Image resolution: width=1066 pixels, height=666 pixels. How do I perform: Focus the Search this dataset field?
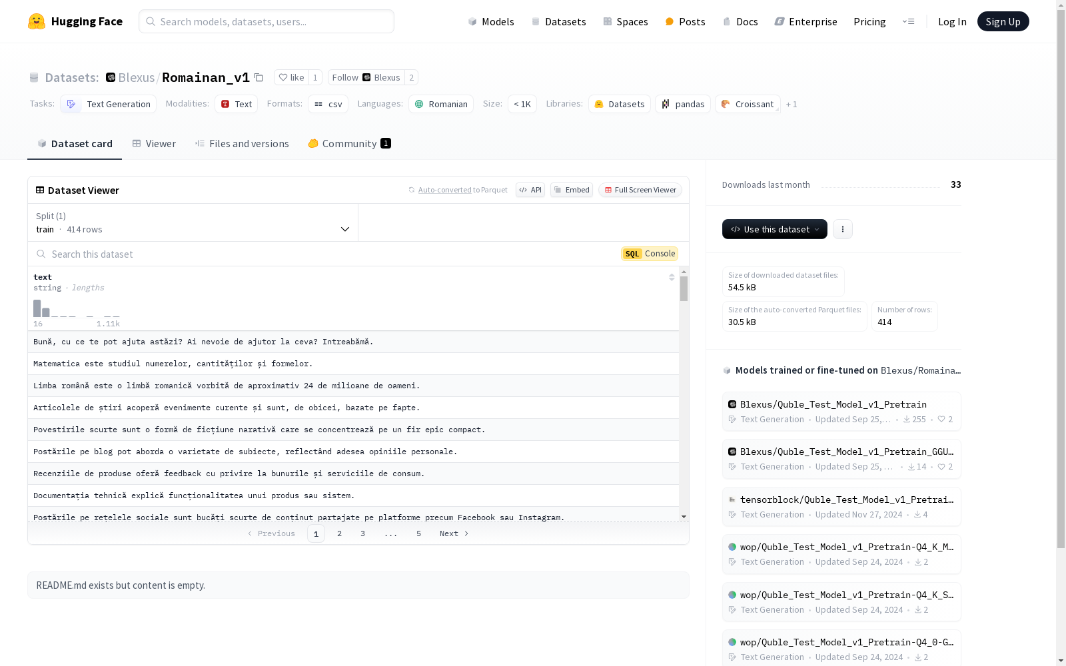point(326,254)
